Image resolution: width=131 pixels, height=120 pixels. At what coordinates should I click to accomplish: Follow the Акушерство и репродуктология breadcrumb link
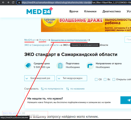pos(69,40)
